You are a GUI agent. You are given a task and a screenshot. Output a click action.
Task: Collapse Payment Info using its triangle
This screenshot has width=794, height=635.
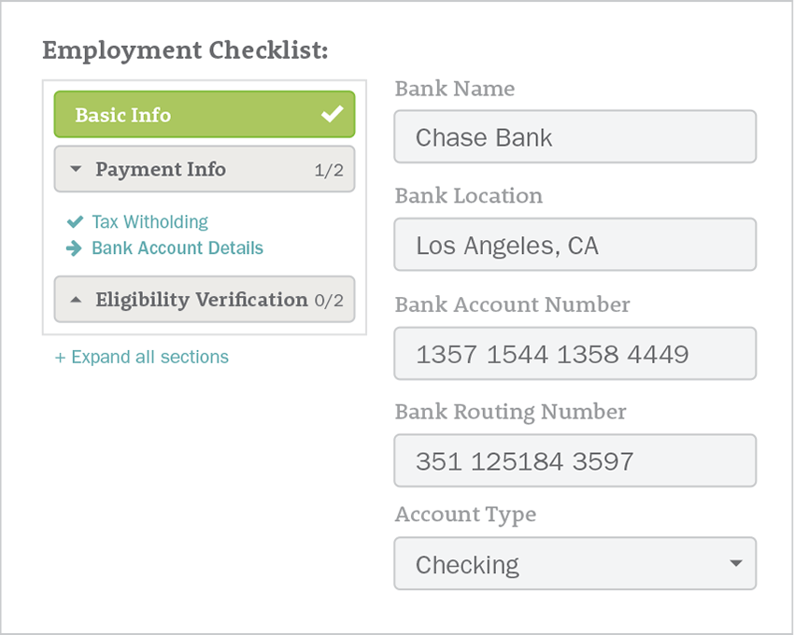(x=77, y=170)
